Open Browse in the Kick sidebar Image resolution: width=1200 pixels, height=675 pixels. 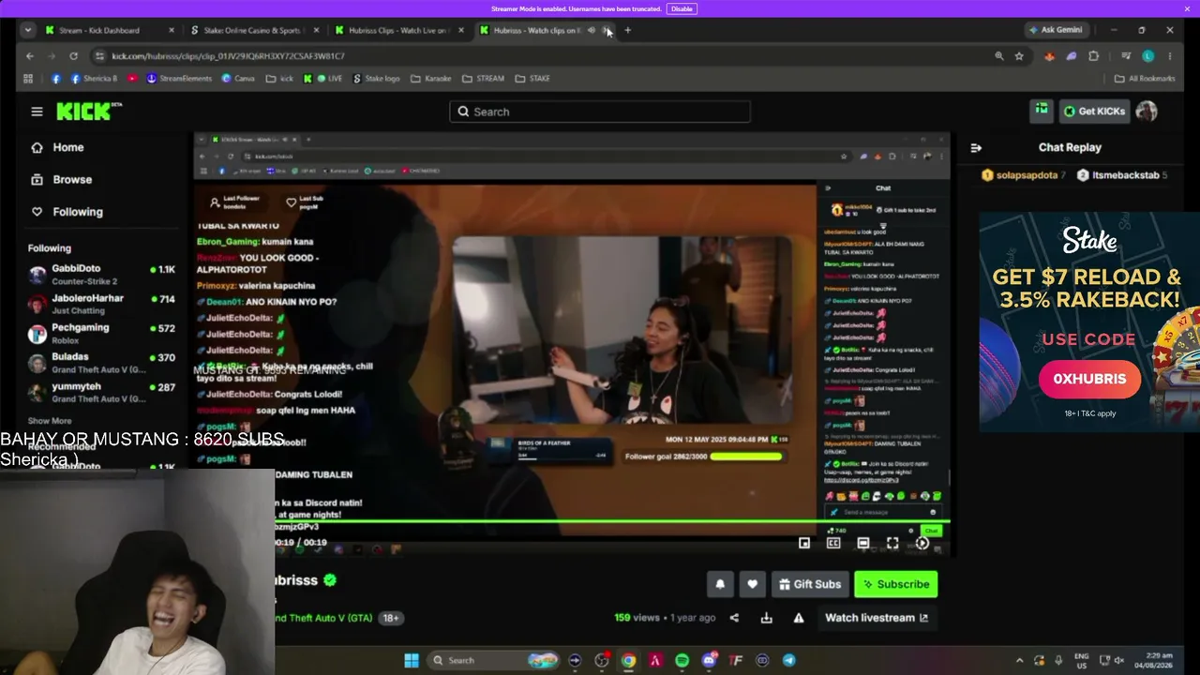[62, 179]
